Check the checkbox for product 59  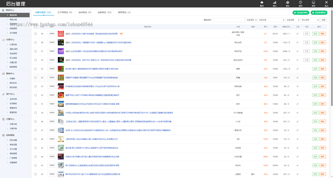tap(36, 34)
